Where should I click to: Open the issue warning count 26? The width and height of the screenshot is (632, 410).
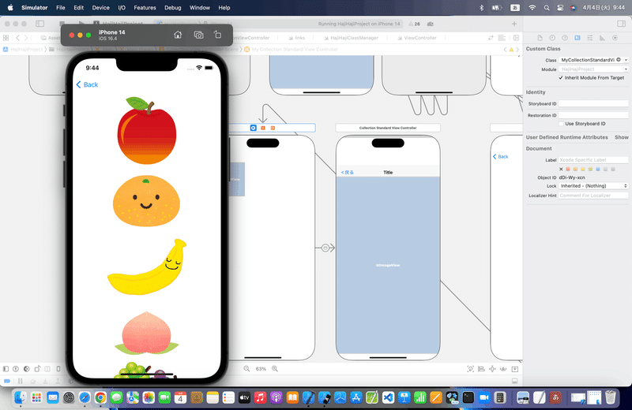(414, 24)
